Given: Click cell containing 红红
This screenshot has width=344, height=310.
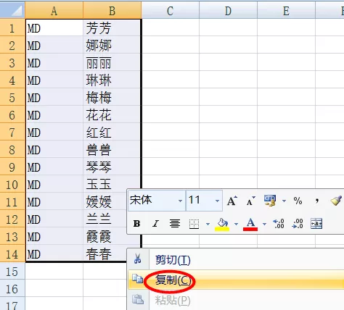Looking at the screenshot, I should pos(112,133).
